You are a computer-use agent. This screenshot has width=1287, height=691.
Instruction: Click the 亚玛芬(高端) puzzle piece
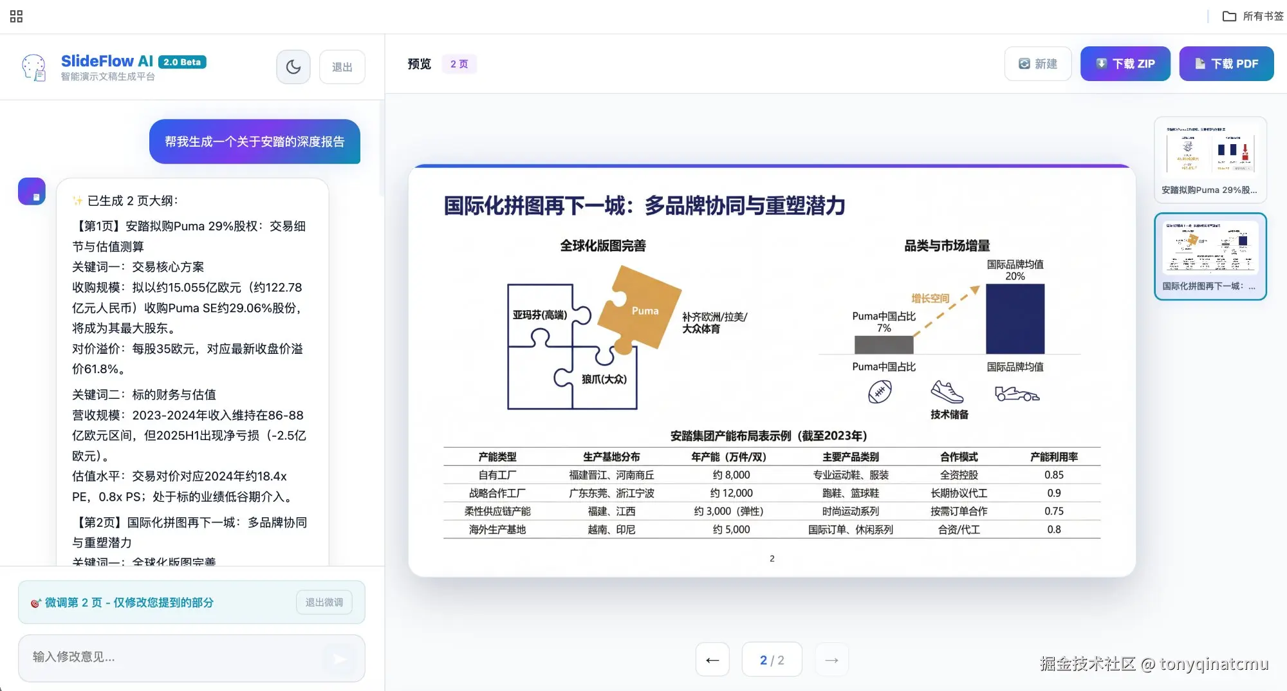[x=541, y=315]
